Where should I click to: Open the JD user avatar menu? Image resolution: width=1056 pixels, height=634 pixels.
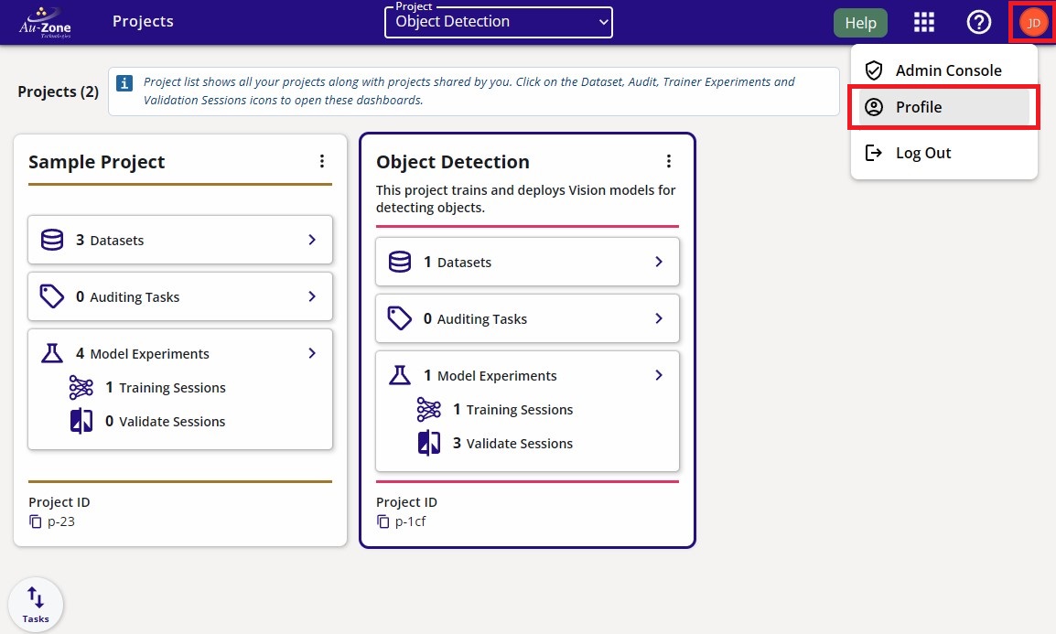pos(1033,23)
